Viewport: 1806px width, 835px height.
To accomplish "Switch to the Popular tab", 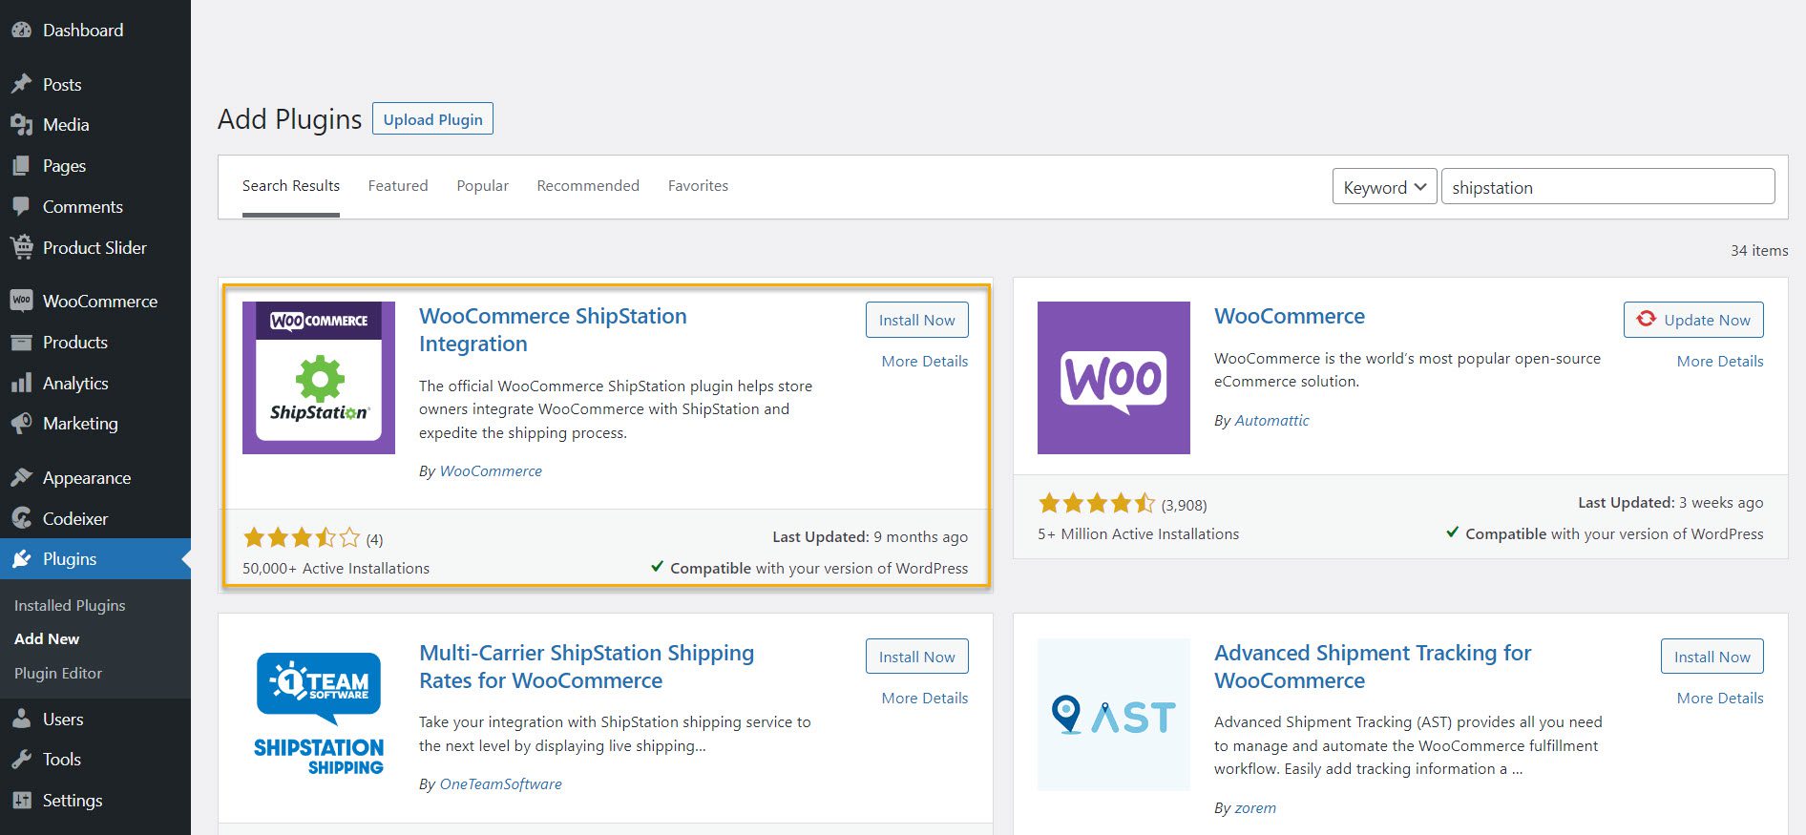I will pos(482,186).
